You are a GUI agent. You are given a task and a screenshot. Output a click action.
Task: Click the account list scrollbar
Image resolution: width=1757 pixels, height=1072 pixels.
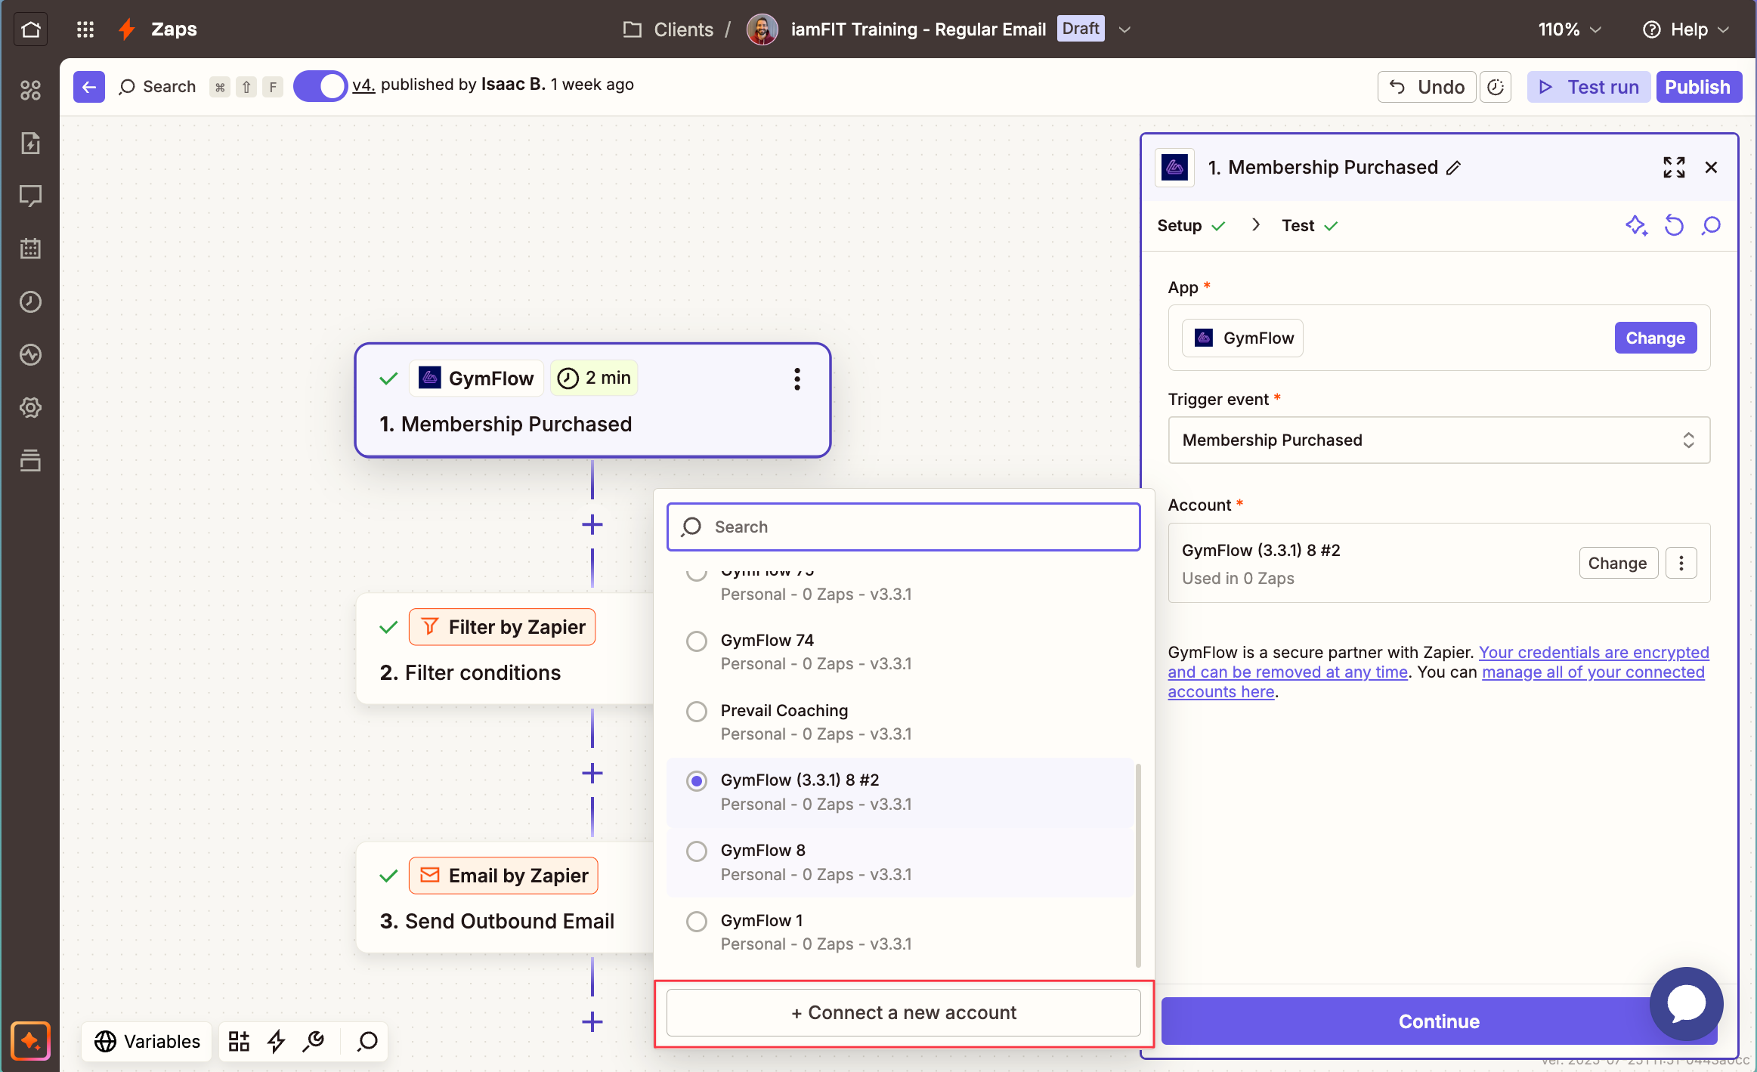[x=1138, y=865]
